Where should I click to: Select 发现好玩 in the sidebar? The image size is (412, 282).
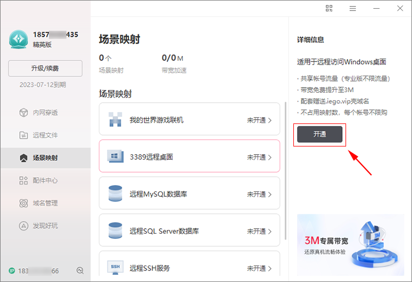point(45,225)
